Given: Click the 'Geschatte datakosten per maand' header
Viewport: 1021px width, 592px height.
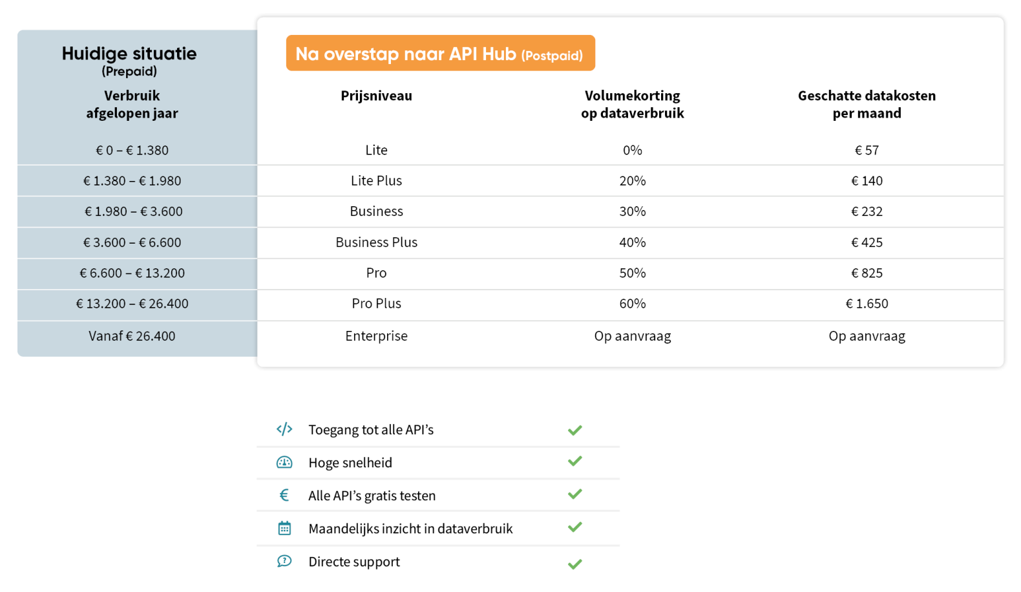Looking at the screenshot, I should (x=867, y=104).
